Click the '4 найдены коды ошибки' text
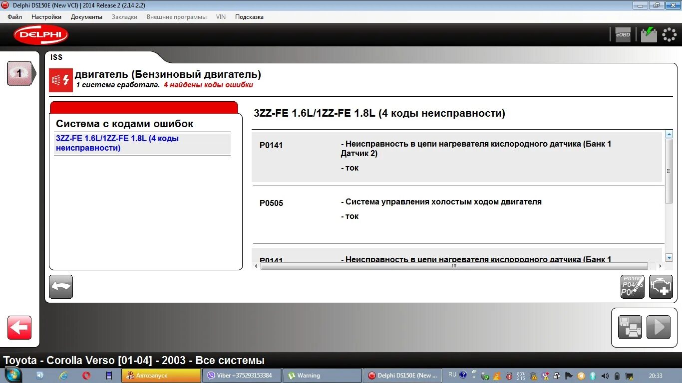 point(208,85)
